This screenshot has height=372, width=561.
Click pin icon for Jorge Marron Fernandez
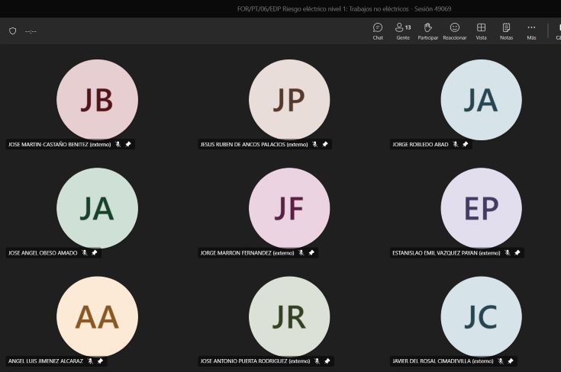tap(311, 252)
